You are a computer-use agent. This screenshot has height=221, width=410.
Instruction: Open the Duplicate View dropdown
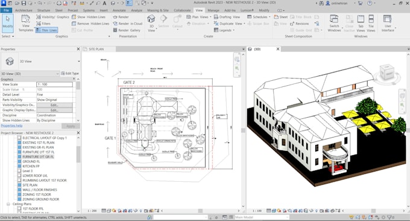229,24
